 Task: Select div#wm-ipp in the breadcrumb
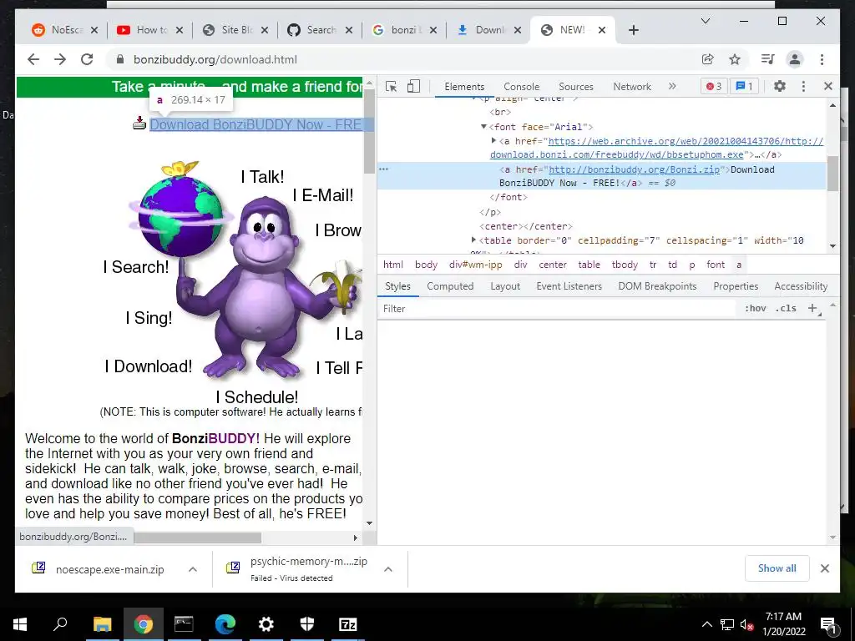coord(475,265)
